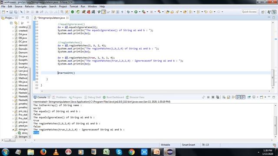This screenshot has height=156, width=278.
Task: Click the Open Console icon
Action: click(x=261, y=97)
